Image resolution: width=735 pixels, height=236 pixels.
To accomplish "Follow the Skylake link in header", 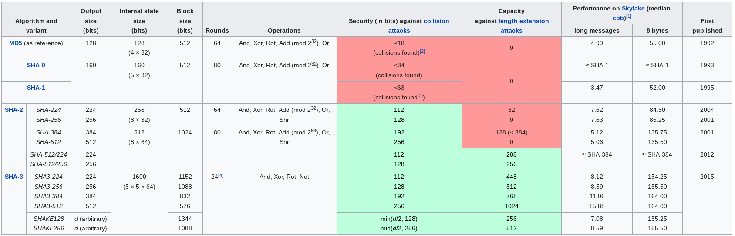I will point(633,8).
